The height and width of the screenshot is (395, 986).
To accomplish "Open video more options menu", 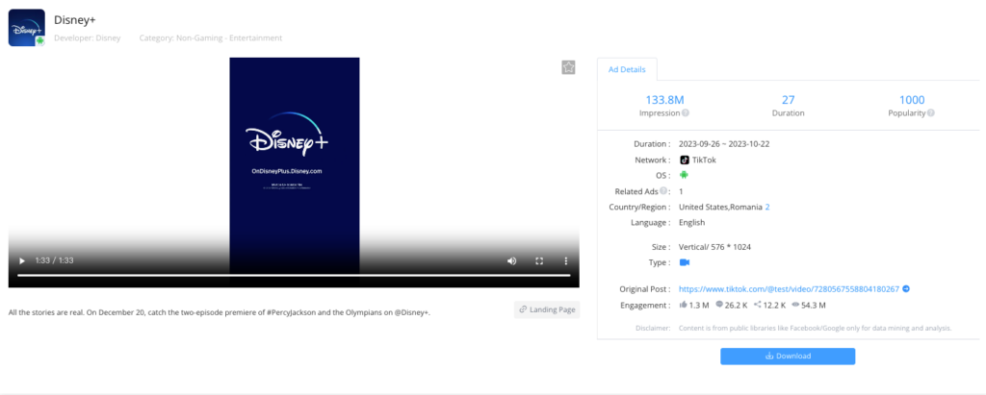I will 566,260.
